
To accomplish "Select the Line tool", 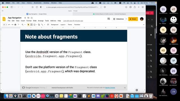I will [42, 25].
